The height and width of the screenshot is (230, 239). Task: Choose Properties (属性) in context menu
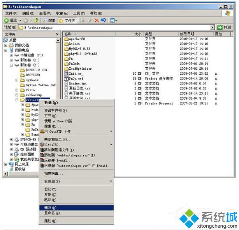click(x=77, y=221)
